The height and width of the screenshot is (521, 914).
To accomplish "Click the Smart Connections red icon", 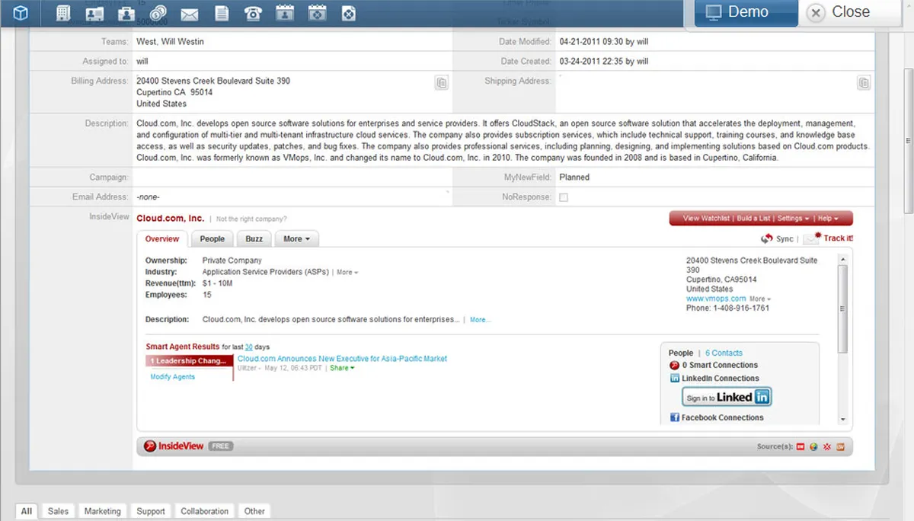I will [x=674, y=366].
